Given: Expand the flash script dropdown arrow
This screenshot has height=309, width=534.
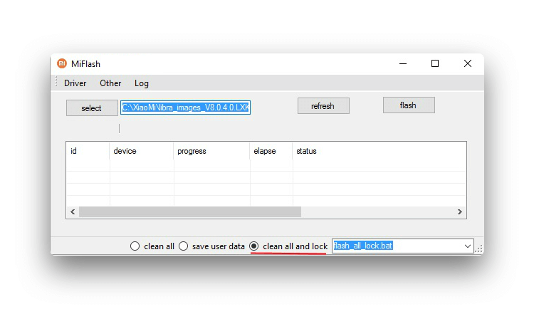Looking at the screenshot, I should tap(468, 246).
